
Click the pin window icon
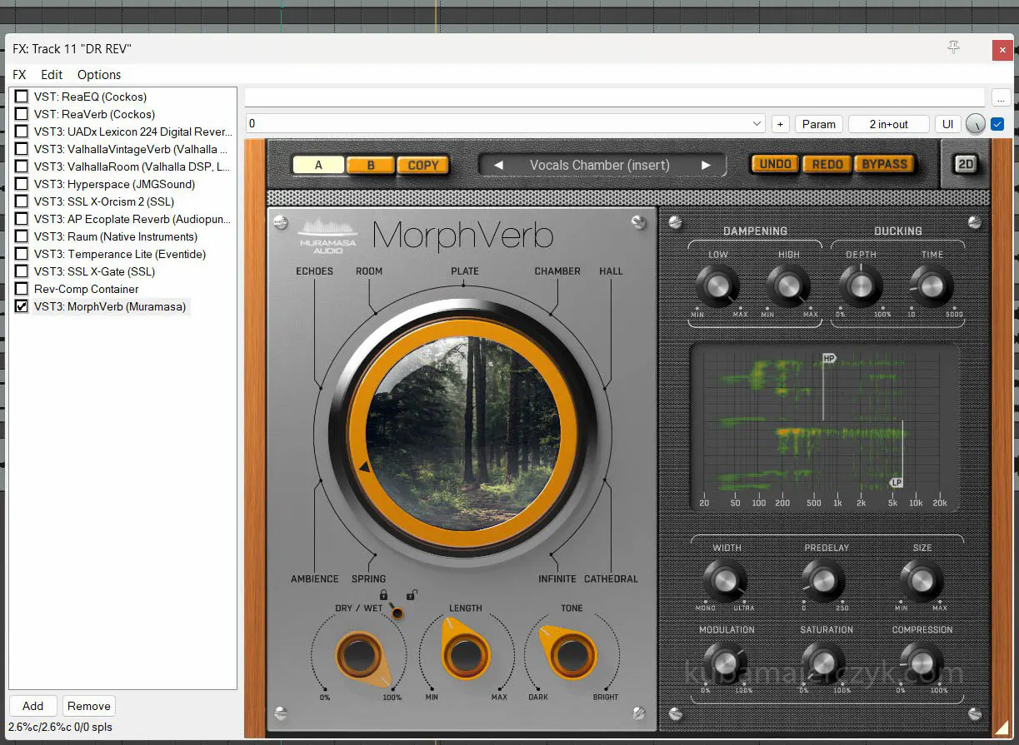[x=954, y=48]
